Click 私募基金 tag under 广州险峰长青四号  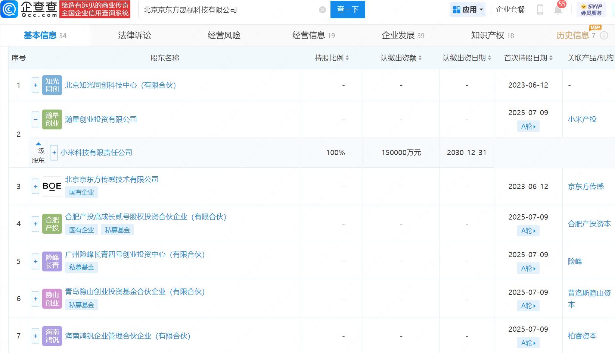pyautogui.click(x=81, y=267)
